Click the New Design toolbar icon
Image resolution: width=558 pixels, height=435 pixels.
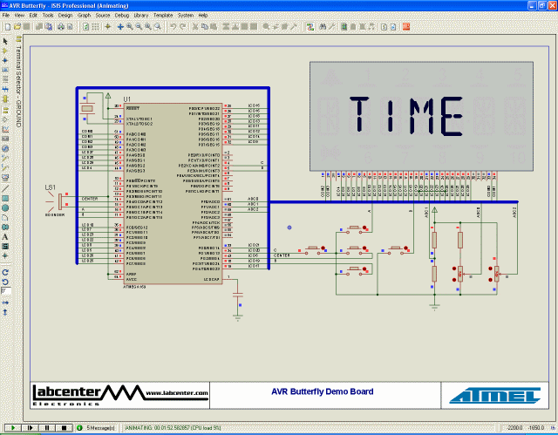coord(6,27)
